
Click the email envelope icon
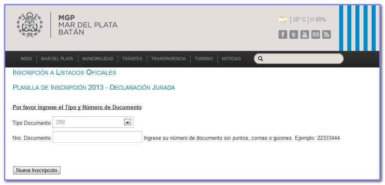(x=316, y=35)
